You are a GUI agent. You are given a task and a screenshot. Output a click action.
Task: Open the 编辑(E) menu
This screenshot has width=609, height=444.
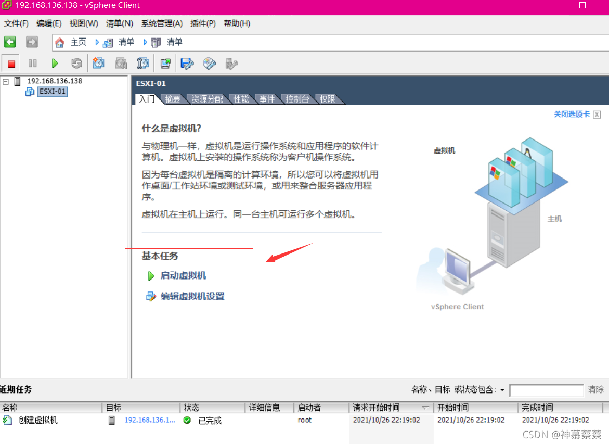49,24
